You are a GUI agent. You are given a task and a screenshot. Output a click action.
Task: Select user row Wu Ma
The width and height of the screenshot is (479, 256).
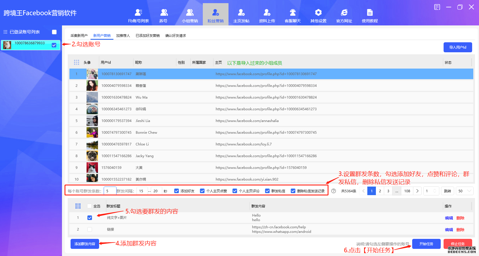271,97
